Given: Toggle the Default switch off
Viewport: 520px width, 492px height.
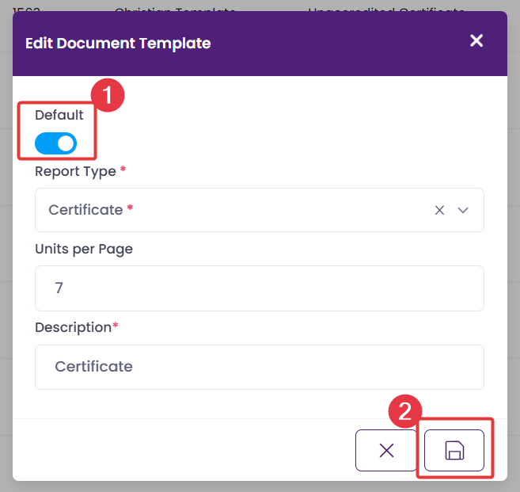Looking at the screenshot, I should (x=56, y=143).
